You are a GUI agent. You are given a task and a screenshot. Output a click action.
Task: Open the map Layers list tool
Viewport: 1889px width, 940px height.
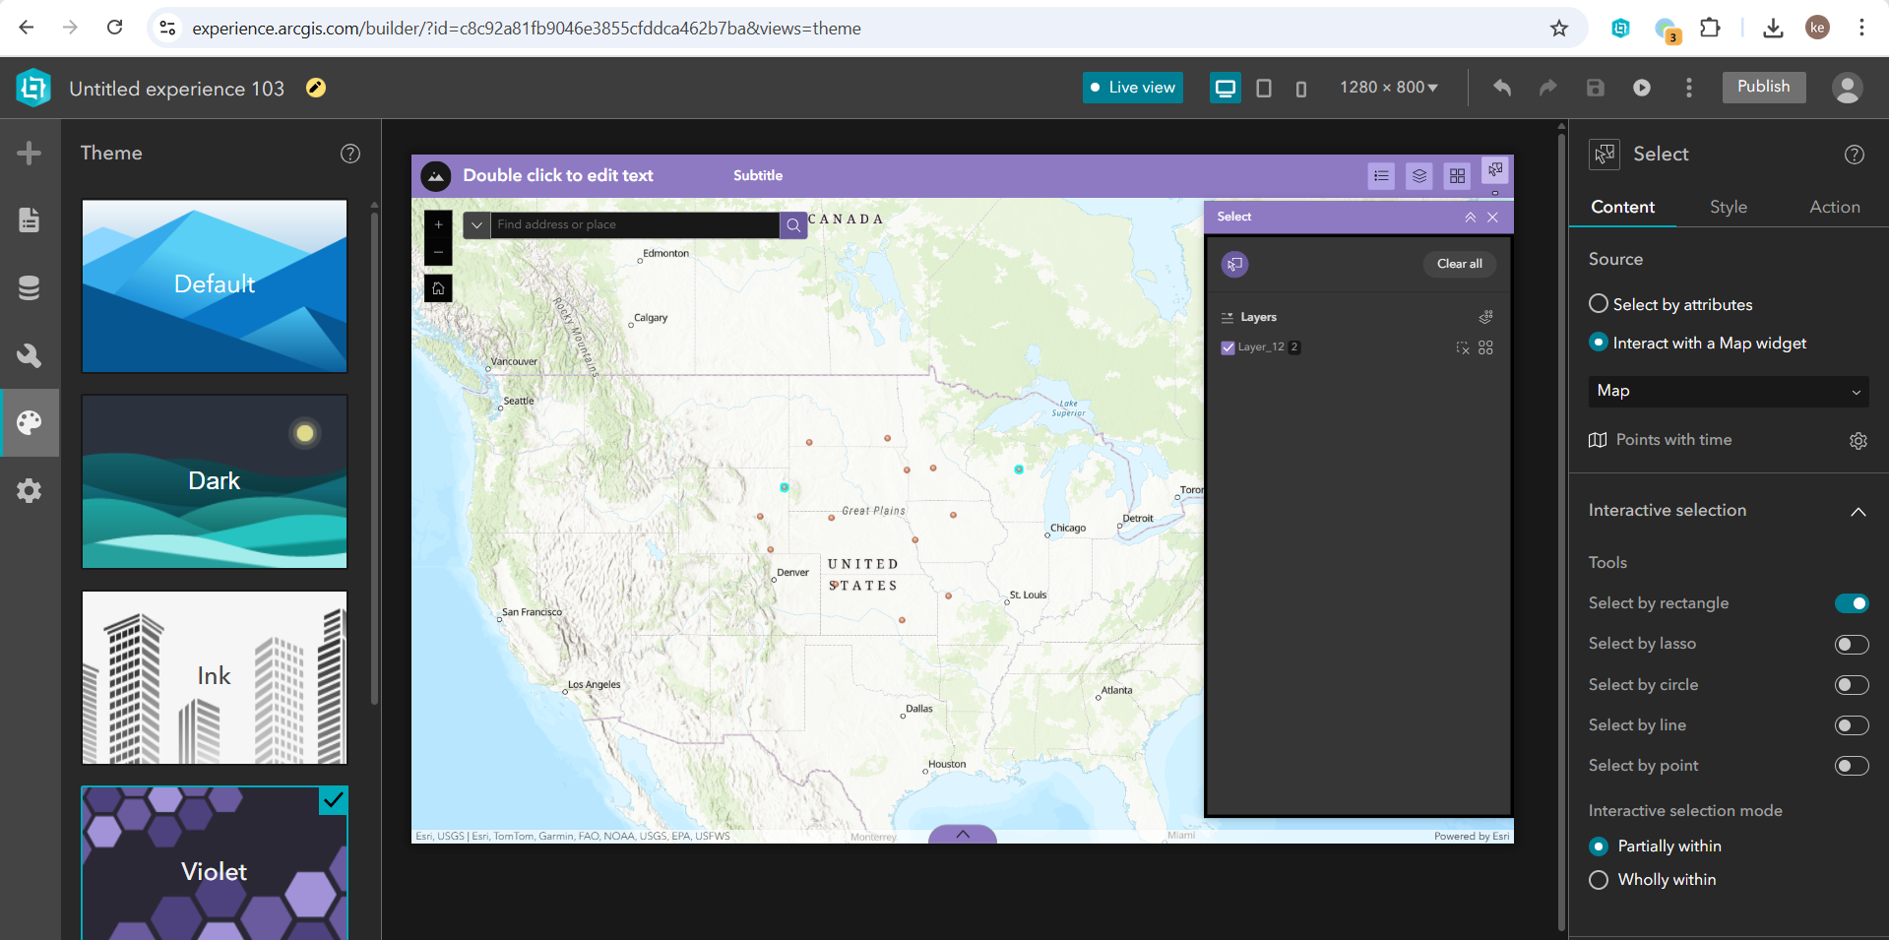click(1418, 175)
